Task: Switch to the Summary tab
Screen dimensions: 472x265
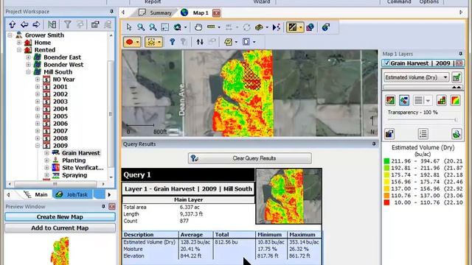Action: [156, 13]
